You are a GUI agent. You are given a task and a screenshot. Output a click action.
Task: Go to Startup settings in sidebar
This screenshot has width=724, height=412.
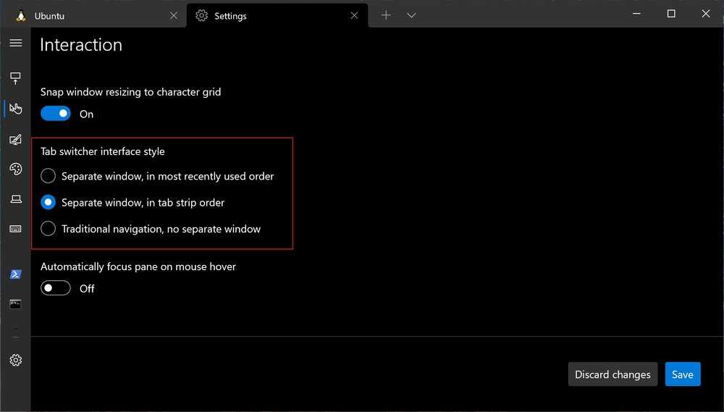pyautogui.click(x=15, y=77)
